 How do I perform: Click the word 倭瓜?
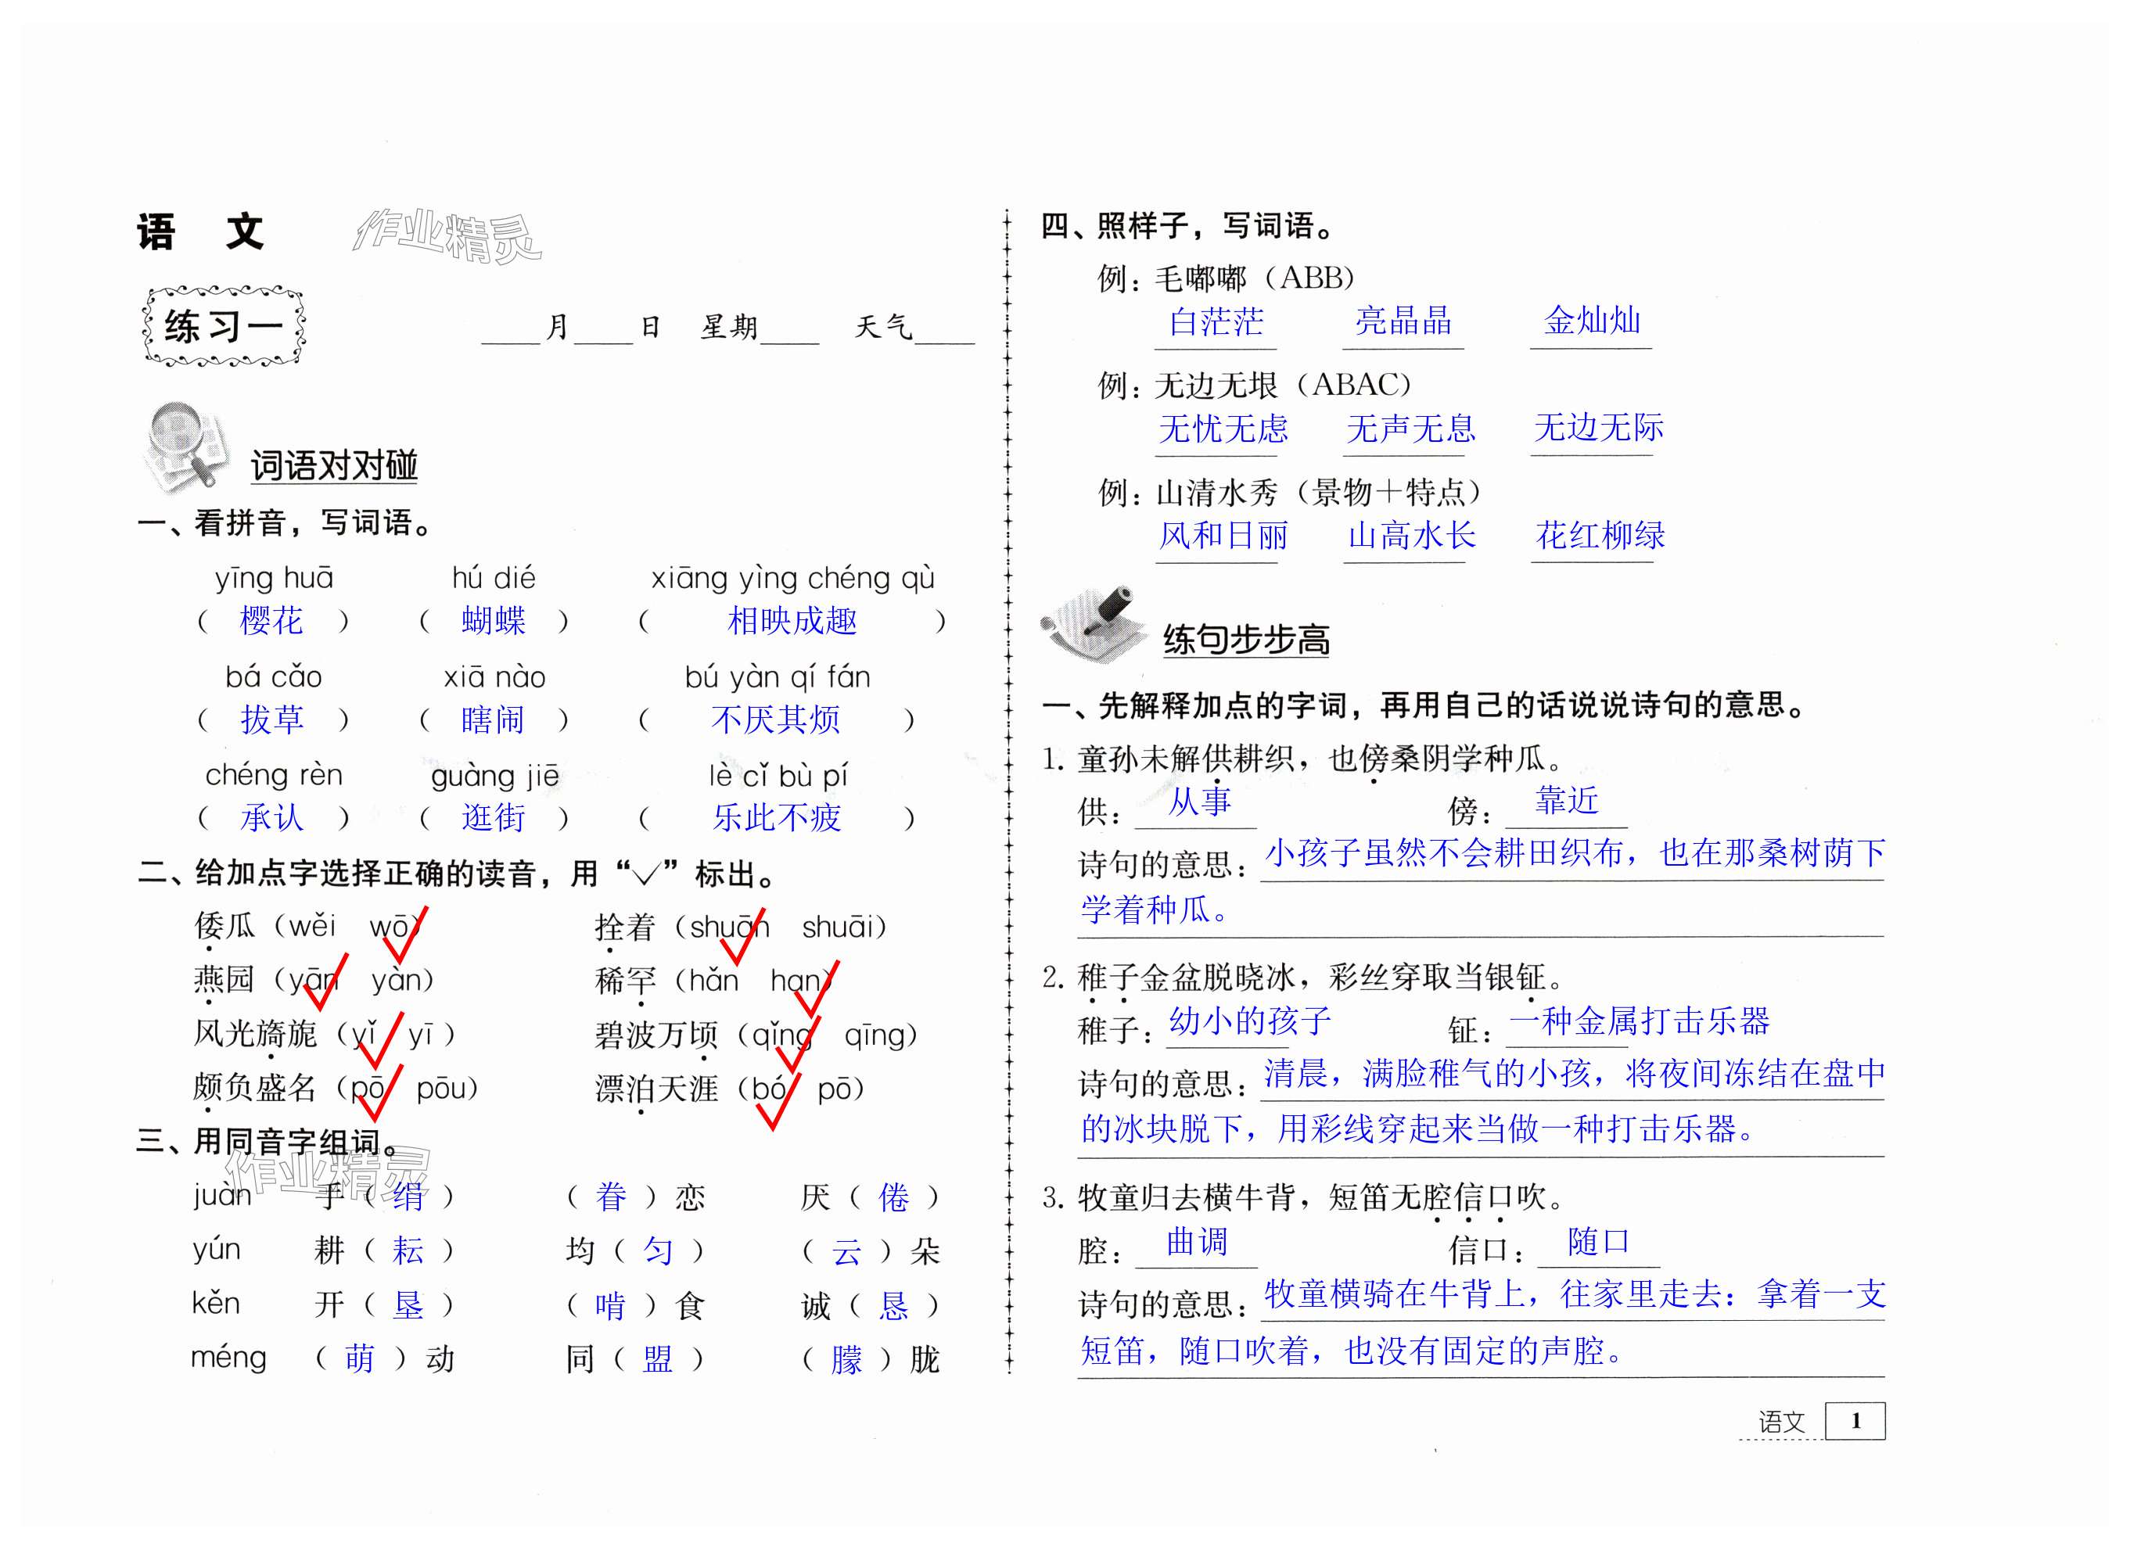(224, 926)
